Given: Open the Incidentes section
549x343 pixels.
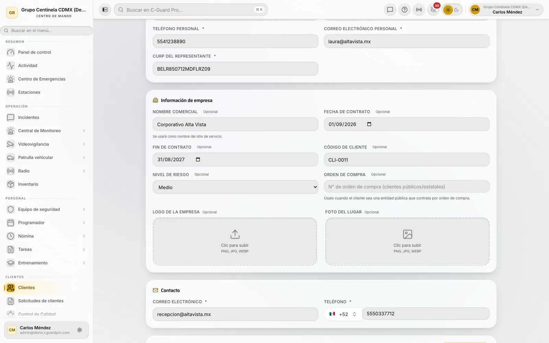Looking at the screenshot, I should [x=46, y=117].
